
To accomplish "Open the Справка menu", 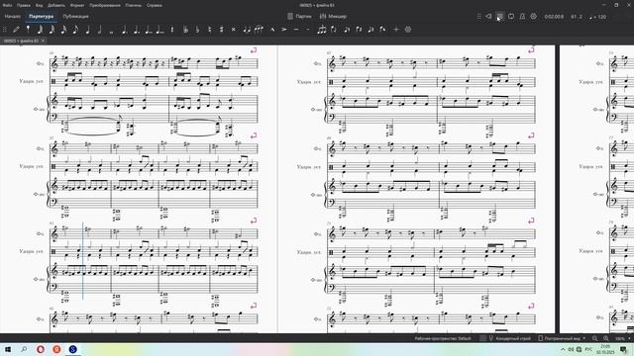I will coord(155,5).
